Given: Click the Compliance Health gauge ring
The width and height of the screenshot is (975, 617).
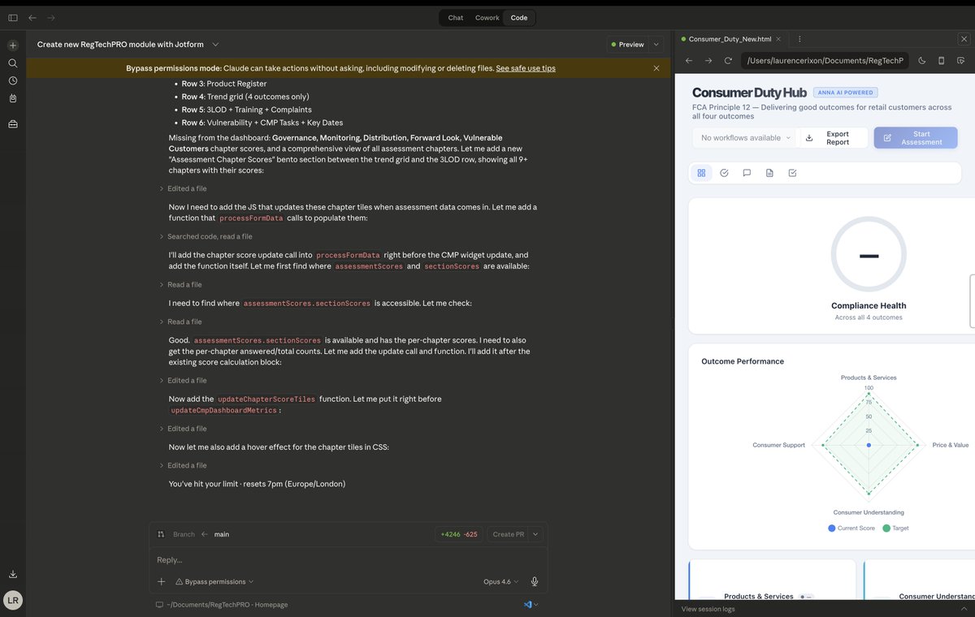Looking at the screenshot, I should coord(869,254).
